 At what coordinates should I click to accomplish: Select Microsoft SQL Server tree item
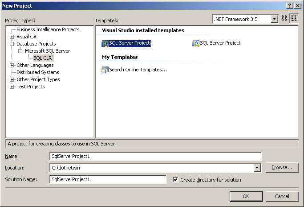[47, 51]
